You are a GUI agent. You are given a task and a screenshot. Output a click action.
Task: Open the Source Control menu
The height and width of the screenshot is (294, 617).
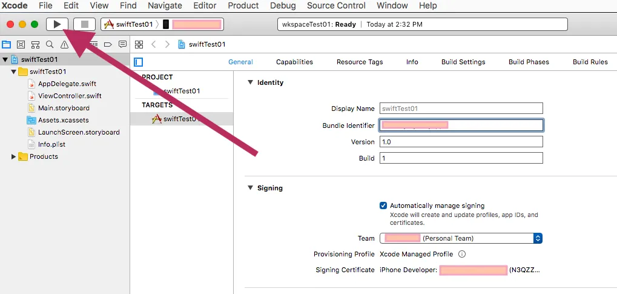[x=336, y=5]
